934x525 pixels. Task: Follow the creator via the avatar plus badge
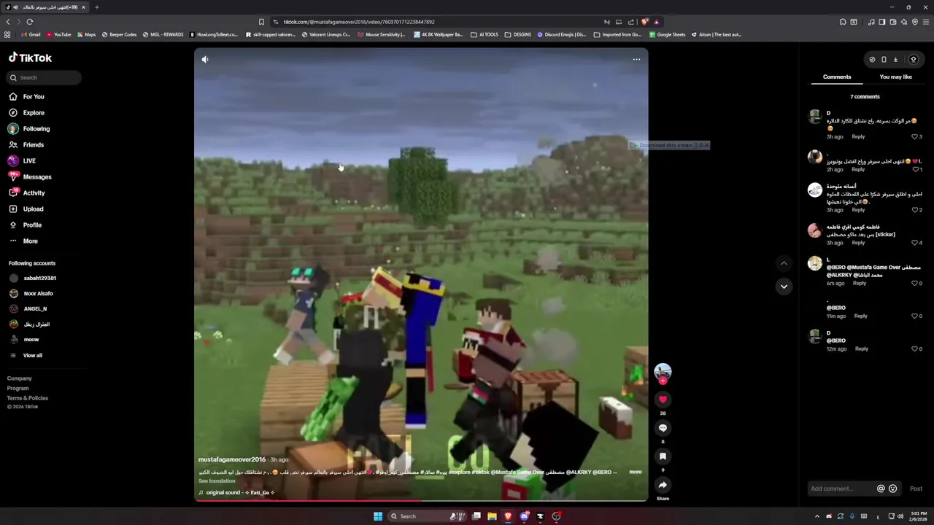663,381
